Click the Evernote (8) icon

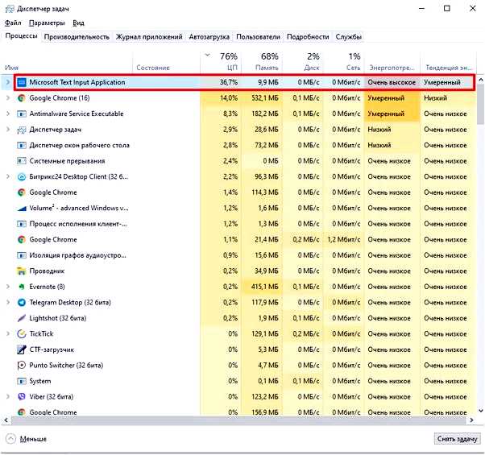(x=21, y=287)
